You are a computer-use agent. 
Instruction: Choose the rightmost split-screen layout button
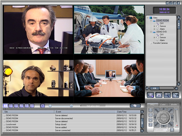point(32,106)
